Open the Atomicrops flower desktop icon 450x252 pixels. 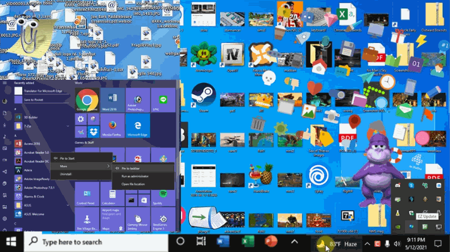click(x=204, y=57)
